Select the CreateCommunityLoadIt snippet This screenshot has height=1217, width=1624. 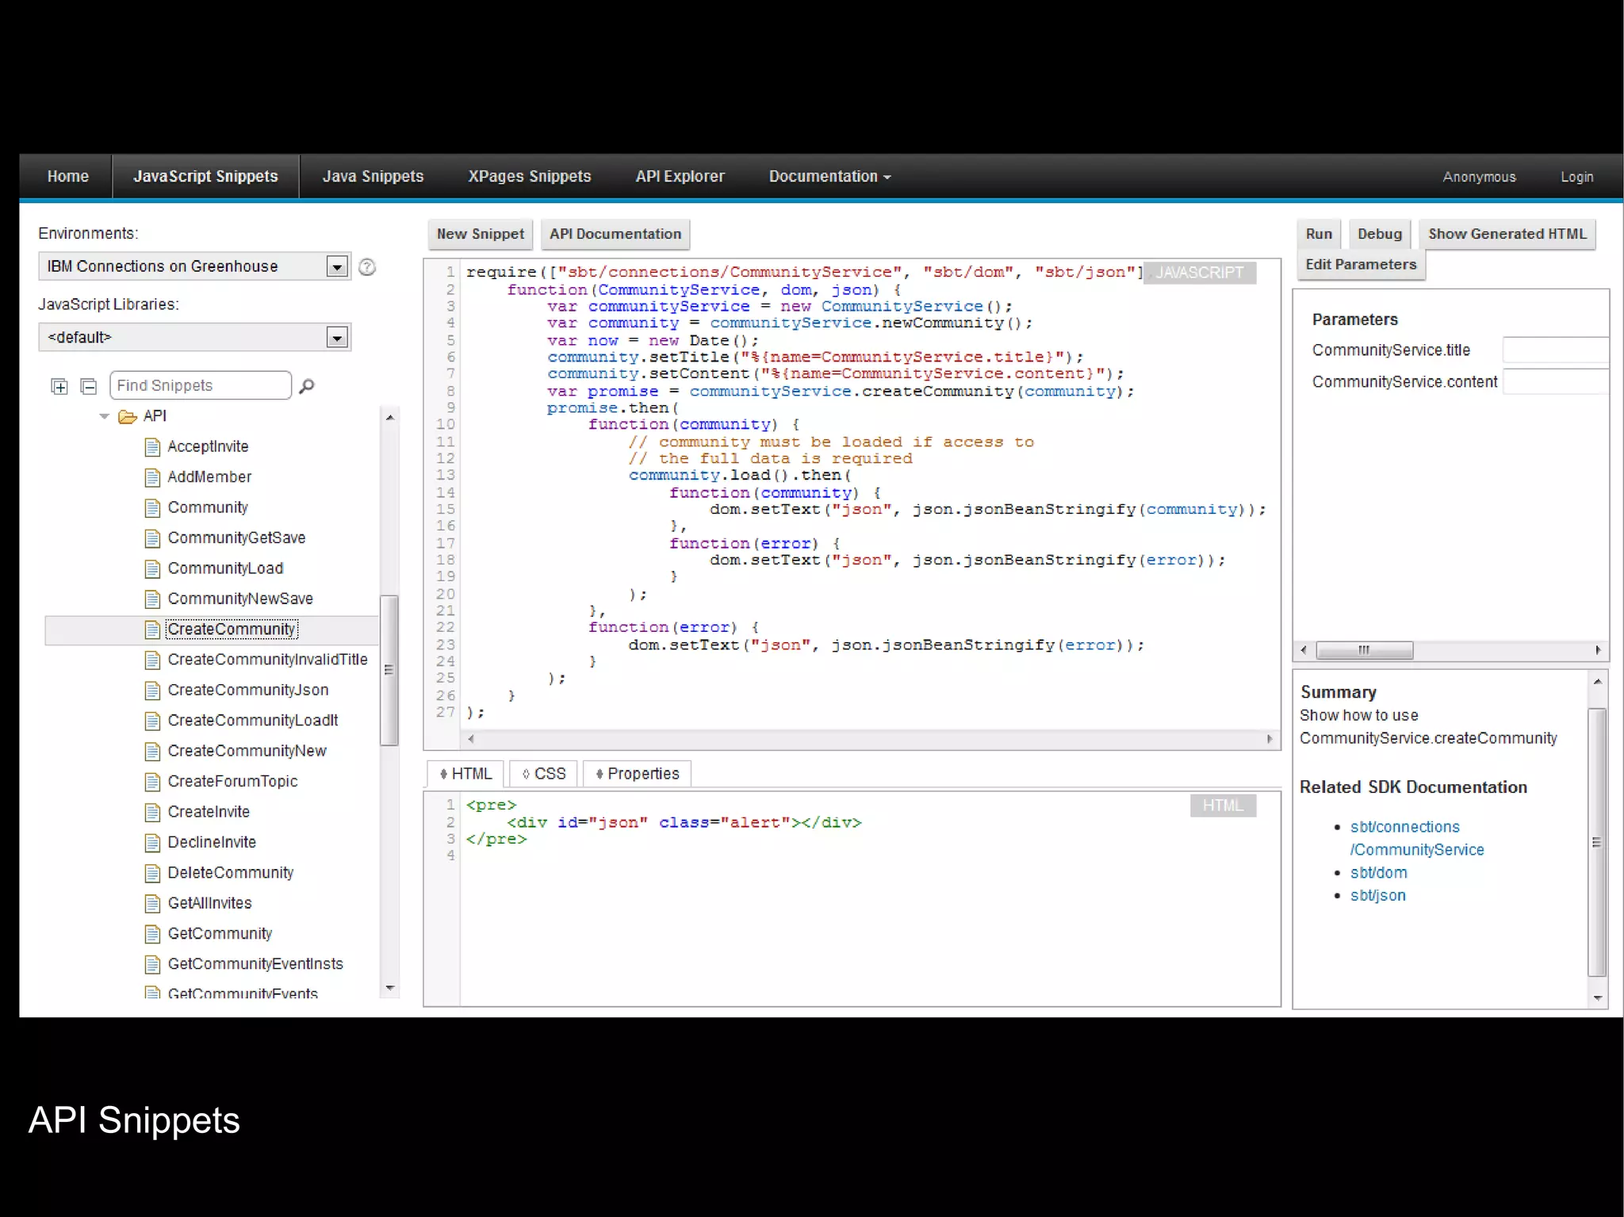pos(253,721)
